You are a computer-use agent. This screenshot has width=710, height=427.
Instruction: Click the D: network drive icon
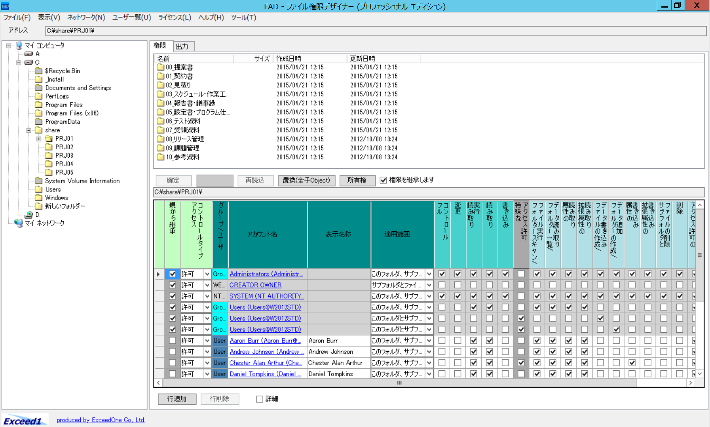point(29,215)
